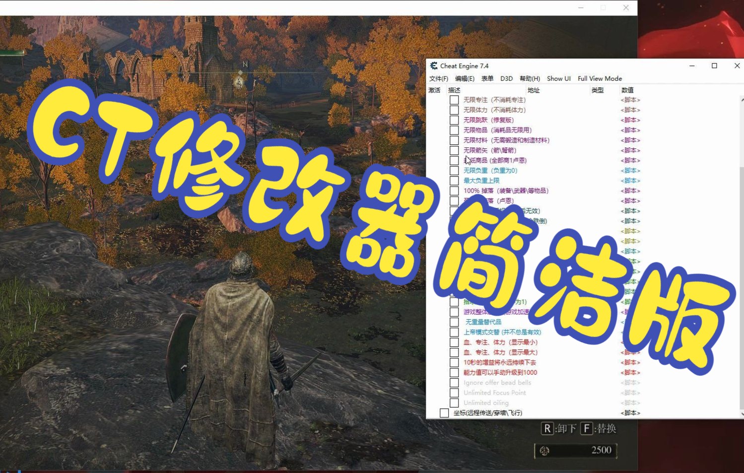The width and height of the screenshot is (744, 473).
Task: Check the 血、专注、体力 (显示最大) box
Action: point(454,352)
